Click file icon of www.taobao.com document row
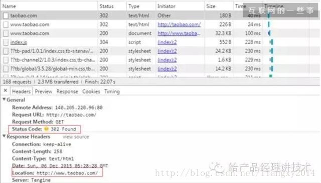Screen dimensions: 321x183 click(6, 33)
